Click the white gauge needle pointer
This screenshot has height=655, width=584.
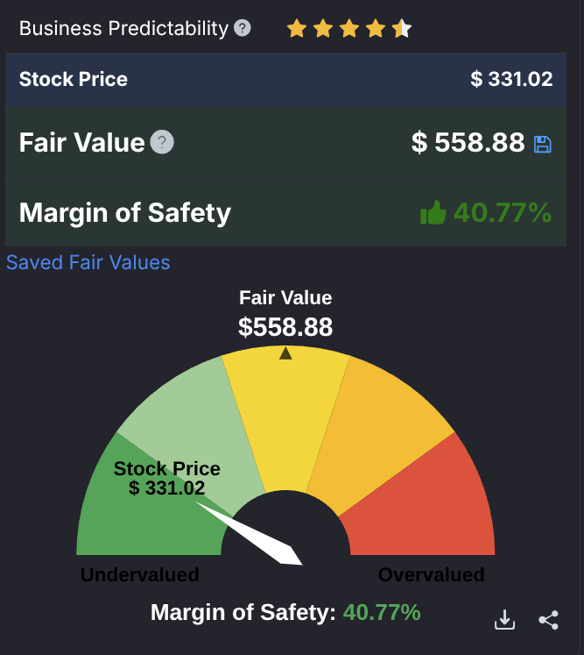pyautogui.click(x=263, y=536)
